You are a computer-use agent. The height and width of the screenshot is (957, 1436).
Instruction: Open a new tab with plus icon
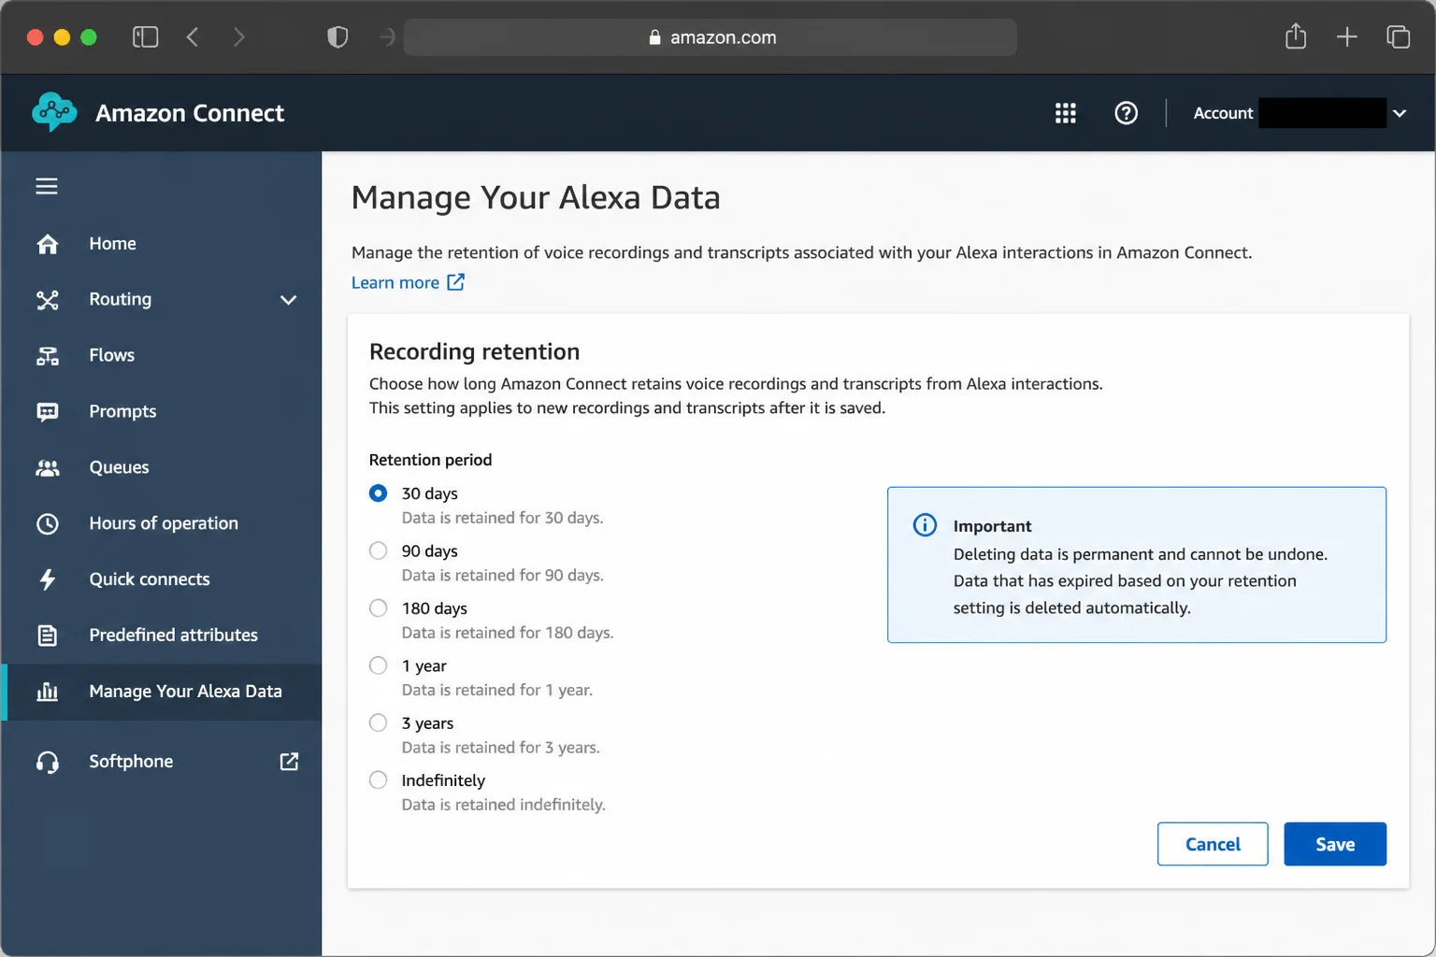pos(1347,37)
